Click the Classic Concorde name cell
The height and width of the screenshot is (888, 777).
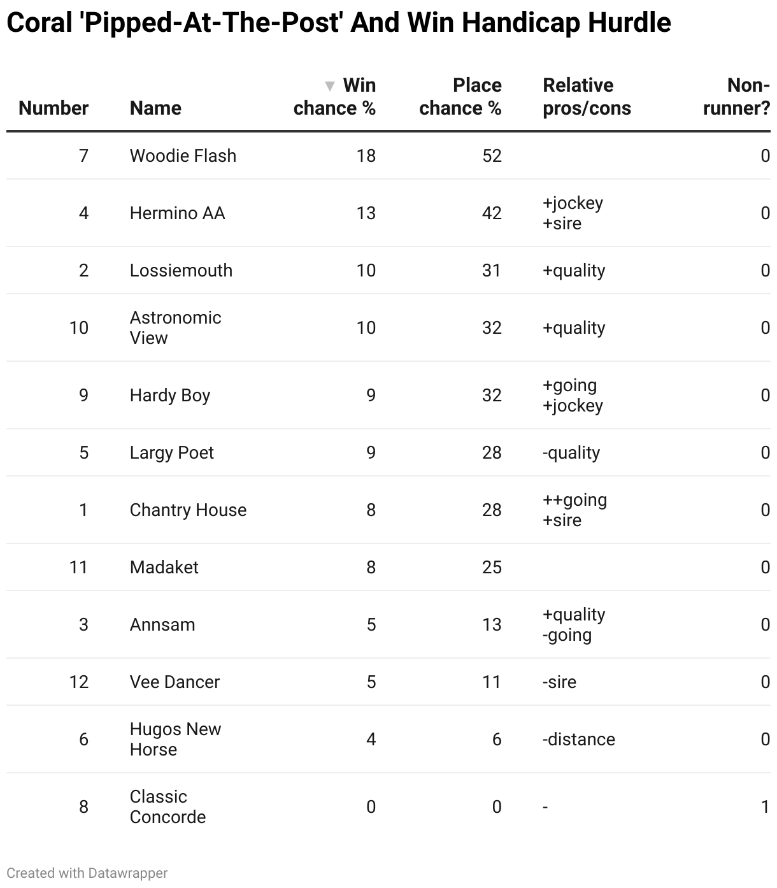tap(168, 806)
